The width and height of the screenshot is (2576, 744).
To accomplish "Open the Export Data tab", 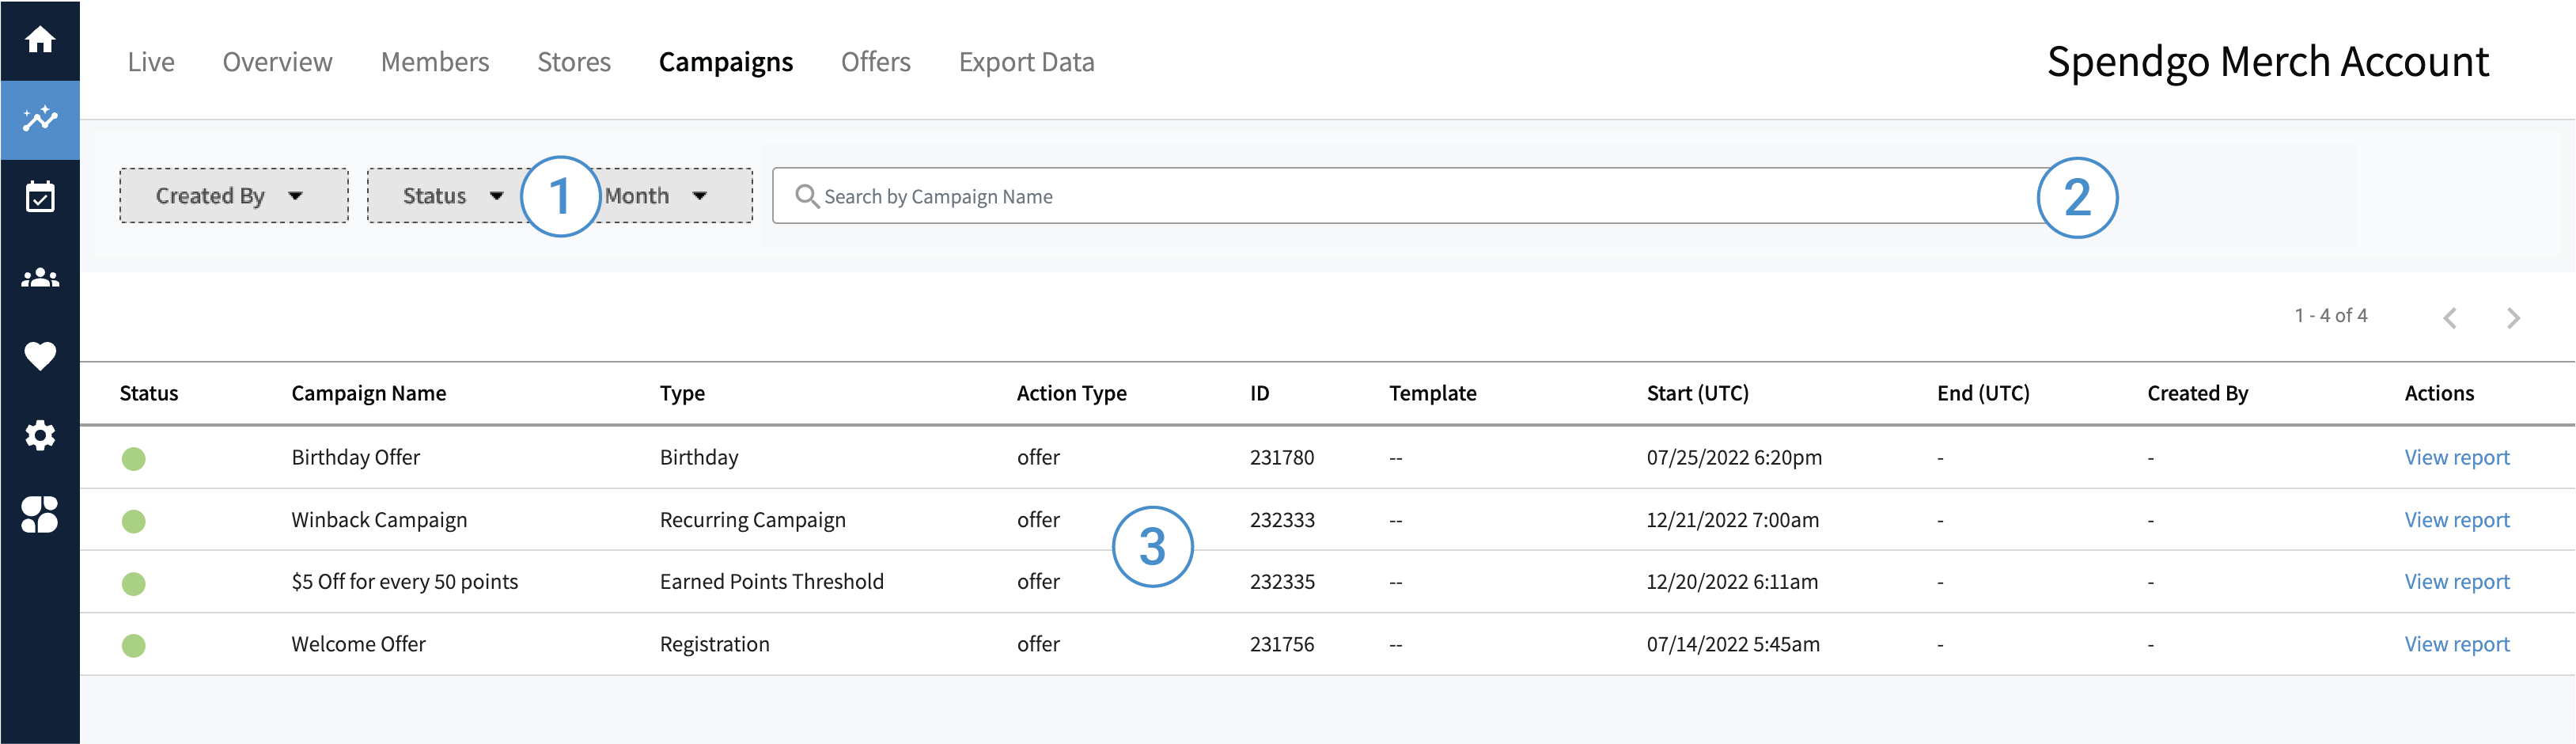I will [1026, 62].
